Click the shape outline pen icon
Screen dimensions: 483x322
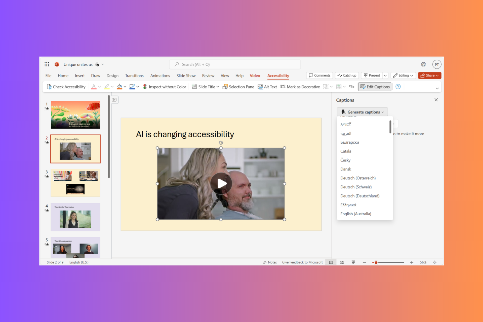[132, 87]
